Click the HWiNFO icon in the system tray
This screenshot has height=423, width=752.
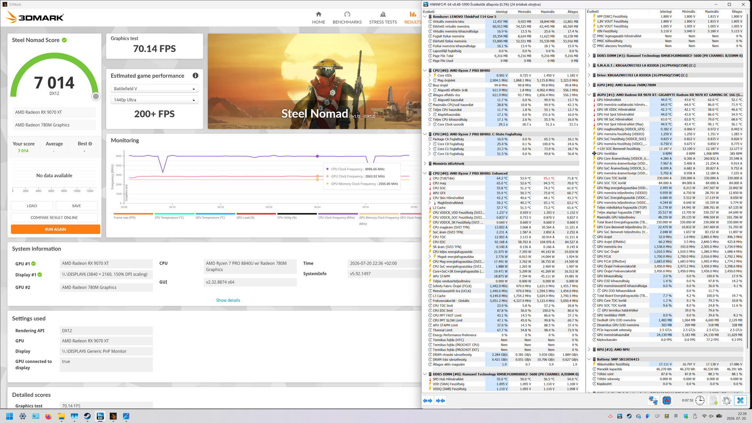pyautogui.click(x=619, y=416)
